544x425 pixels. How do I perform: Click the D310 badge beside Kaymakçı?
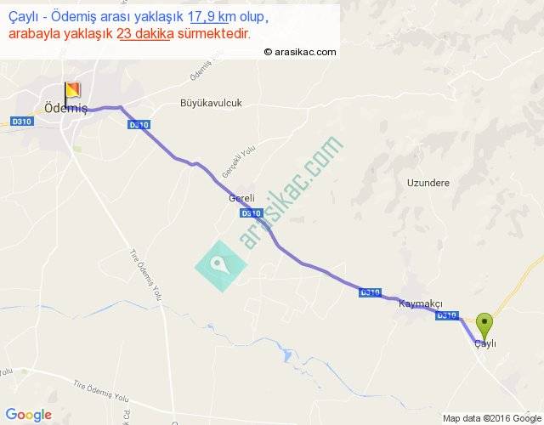[371, 292]
